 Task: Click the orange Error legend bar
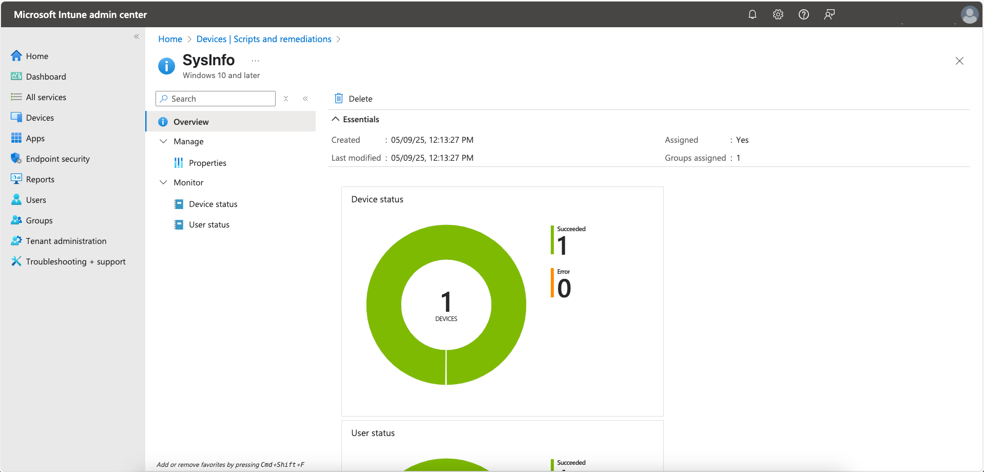coord(552,282)
